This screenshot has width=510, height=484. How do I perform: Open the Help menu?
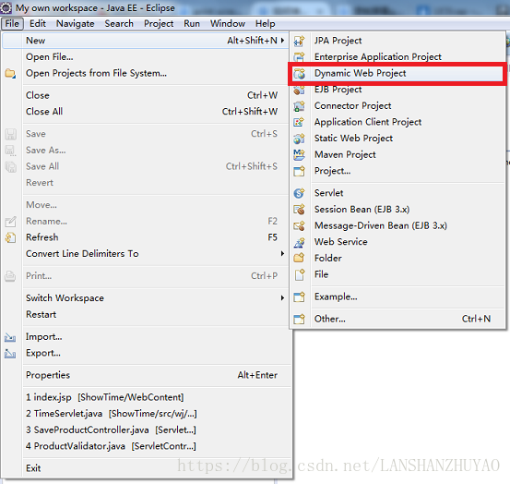tap(265, 24)
